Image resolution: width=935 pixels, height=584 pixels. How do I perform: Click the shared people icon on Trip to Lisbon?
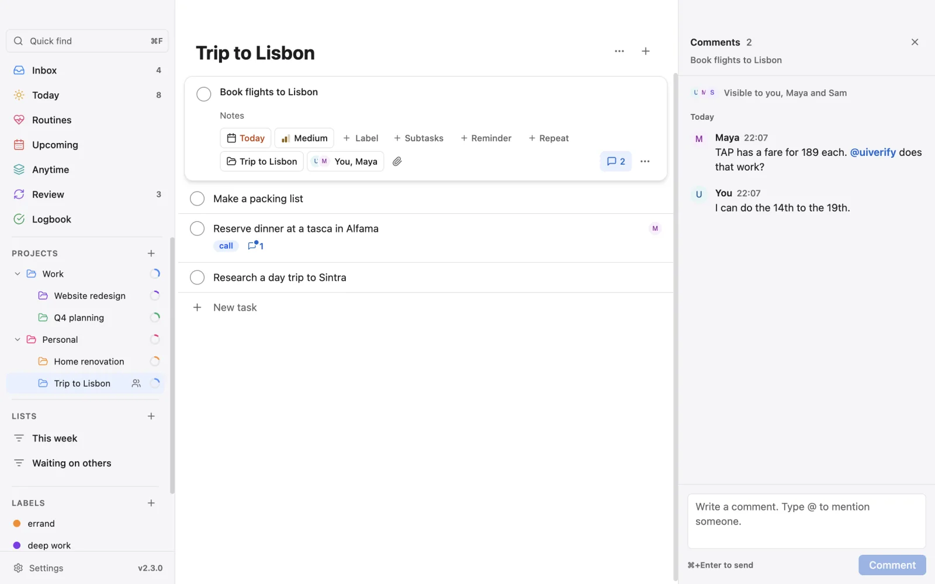pyautogui.click(x=136, y=383)
